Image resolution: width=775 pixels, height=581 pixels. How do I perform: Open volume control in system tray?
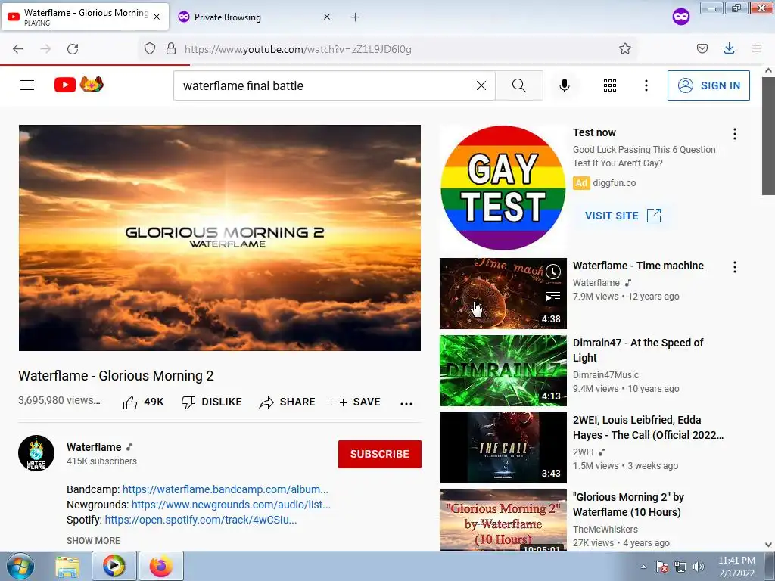699,567
